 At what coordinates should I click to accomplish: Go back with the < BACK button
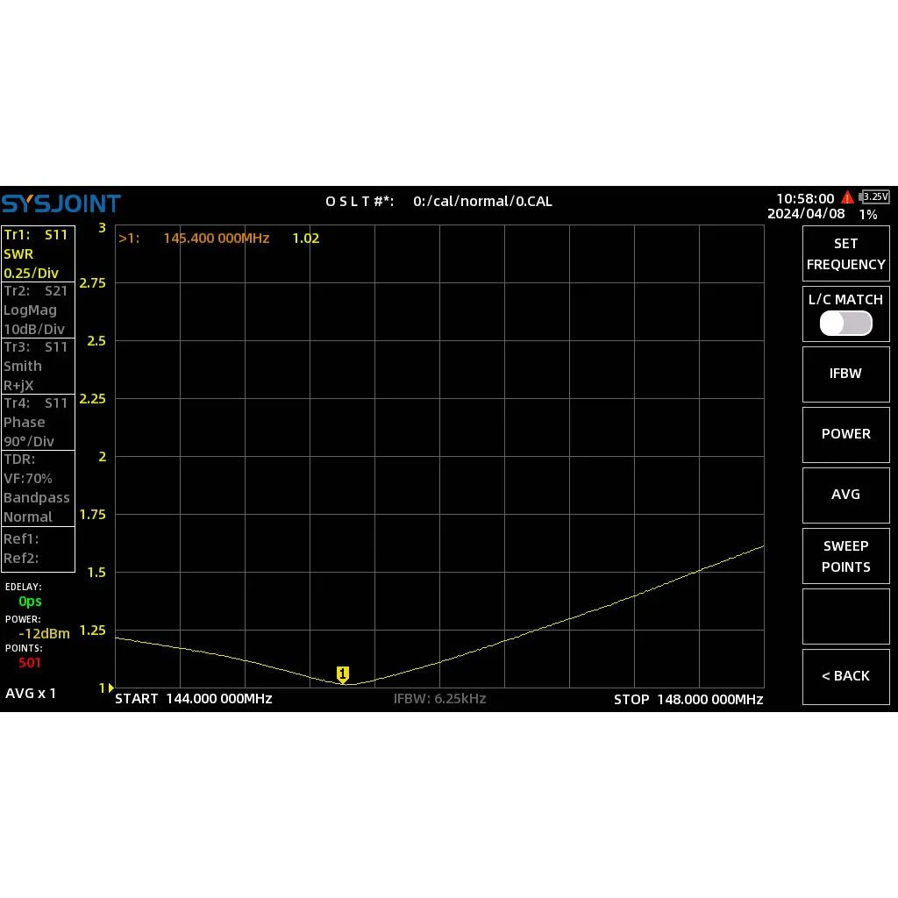click(845, 676)
